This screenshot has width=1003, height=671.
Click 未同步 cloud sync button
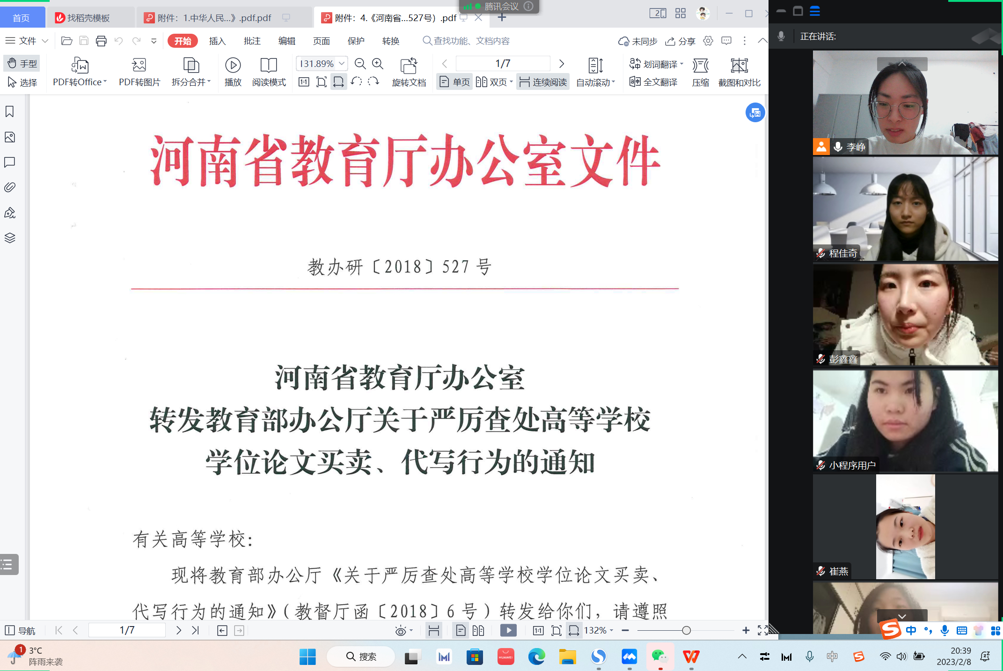click(x=637, y=41)
